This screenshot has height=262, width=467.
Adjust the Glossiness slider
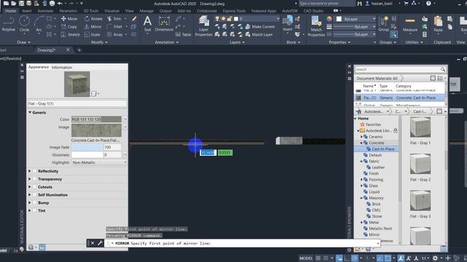pos(88,155)
